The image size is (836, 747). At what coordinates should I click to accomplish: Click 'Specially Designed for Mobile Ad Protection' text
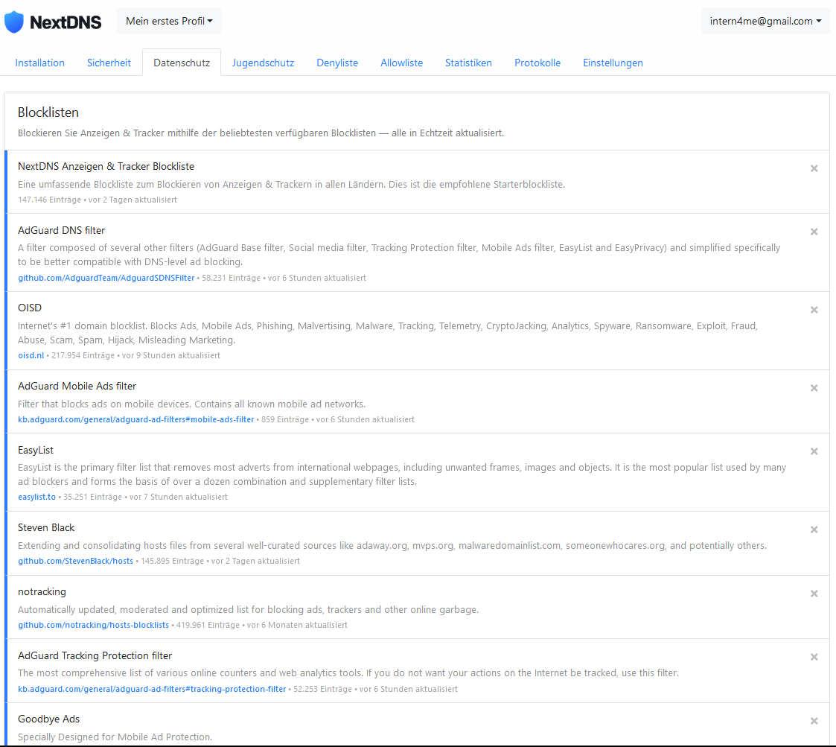pos(115,737)
